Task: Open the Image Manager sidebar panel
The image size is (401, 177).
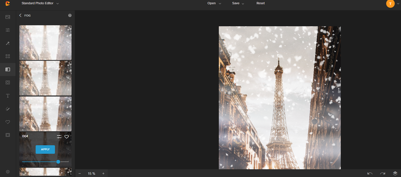Action: (x=8, y=17)
